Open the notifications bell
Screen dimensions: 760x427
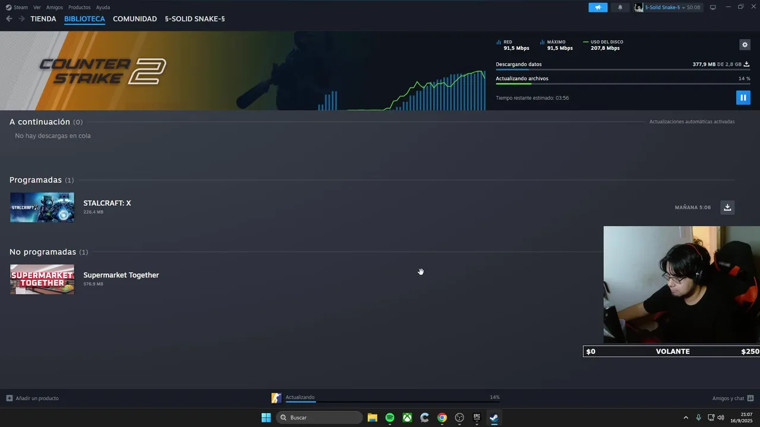tap(620, 7)
